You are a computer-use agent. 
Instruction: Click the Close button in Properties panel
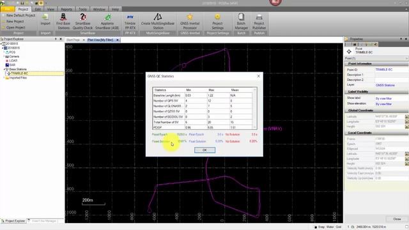397,219
